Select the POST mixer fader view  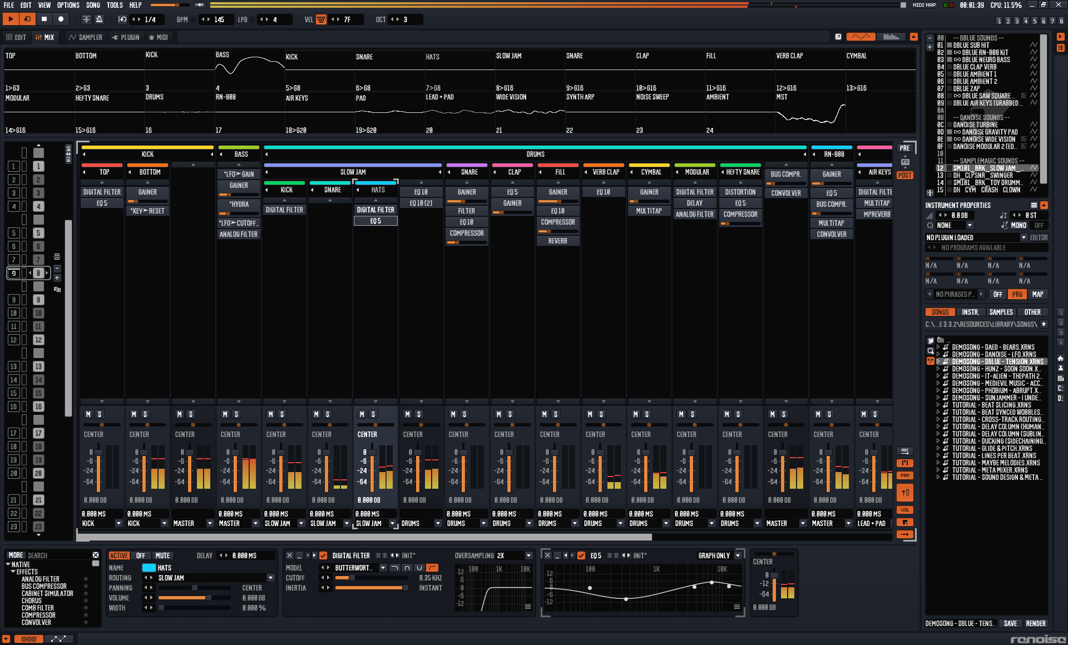click(x=905, y=175)
